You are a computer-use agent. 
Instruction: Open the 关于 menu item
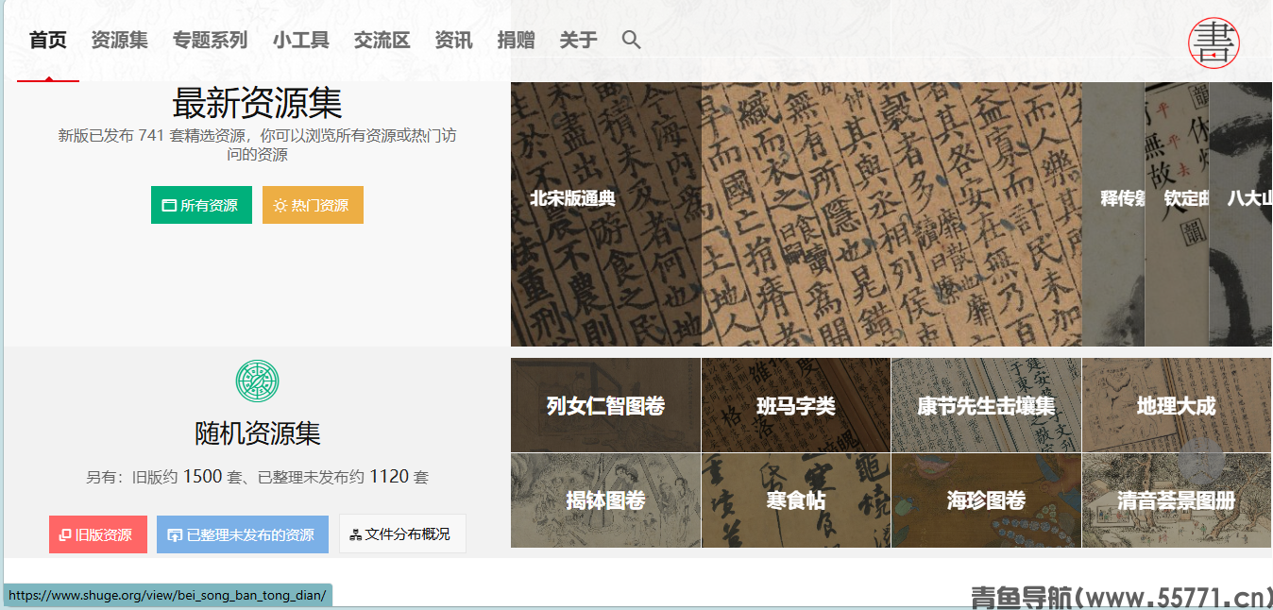579,40
